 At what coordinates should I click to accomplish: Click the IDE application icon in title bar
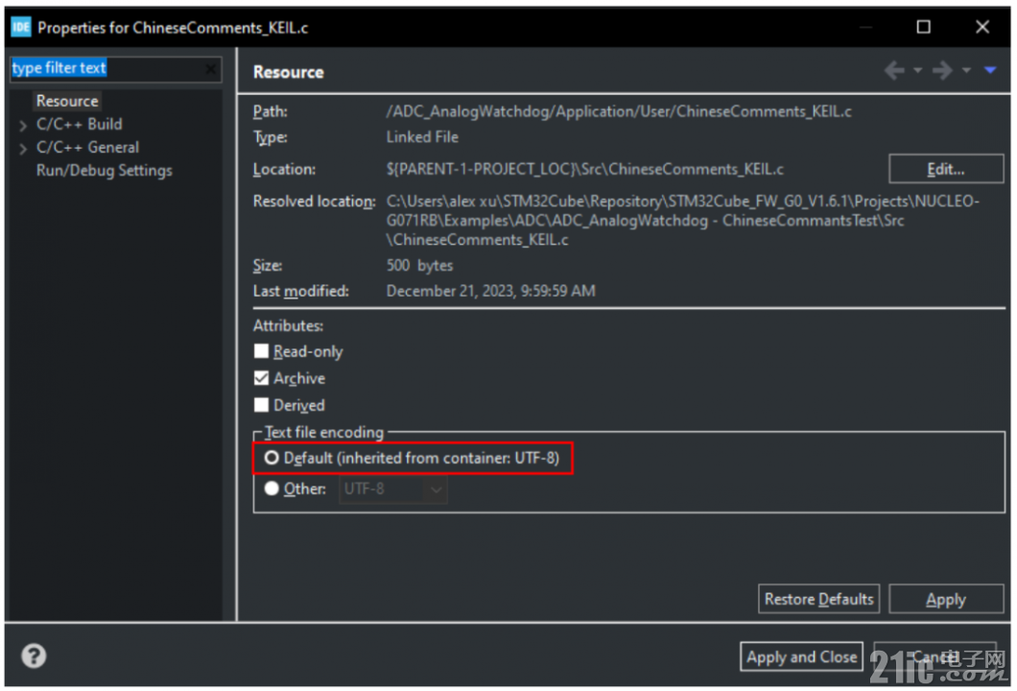(x=20, y=27)
